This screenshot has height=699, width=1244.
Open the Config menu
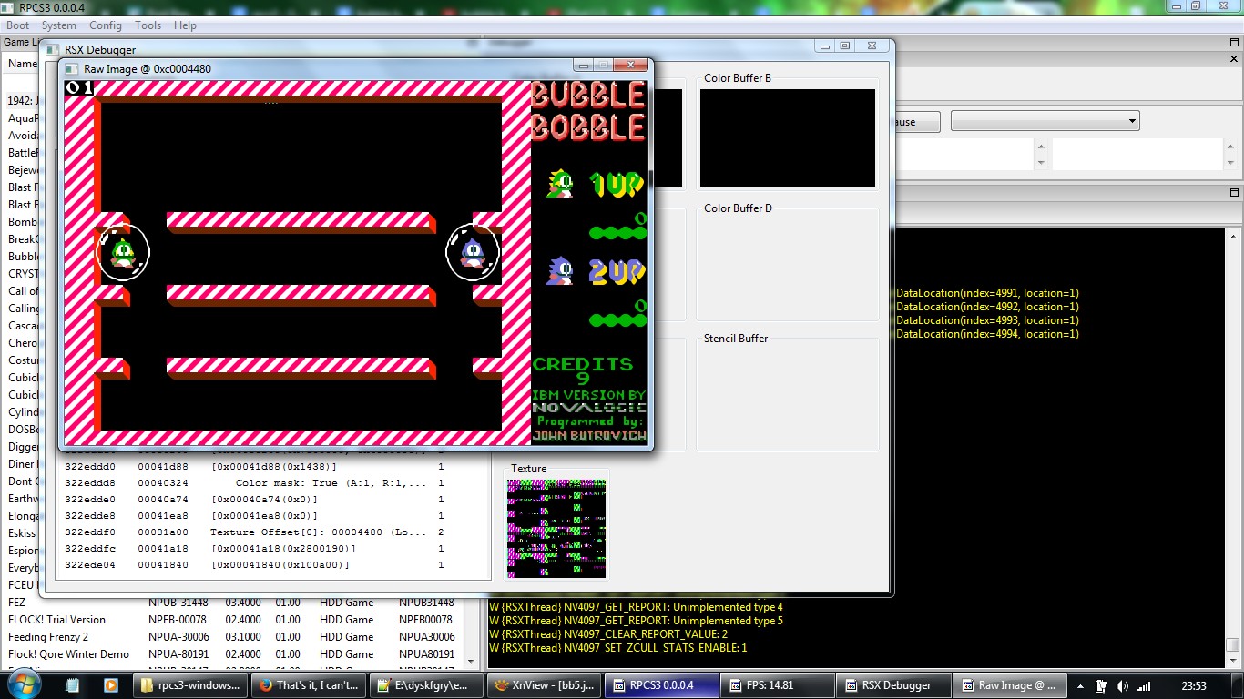click(105, 25)
